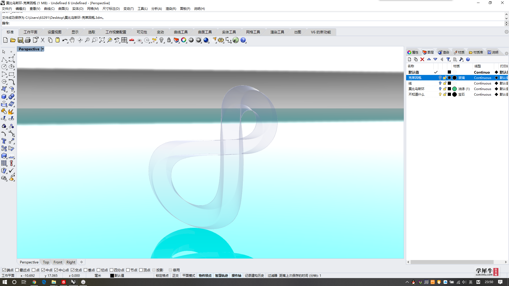Select the Box solid tool
509x286 pixels.
pyautogui.click(x=4, y=97)
